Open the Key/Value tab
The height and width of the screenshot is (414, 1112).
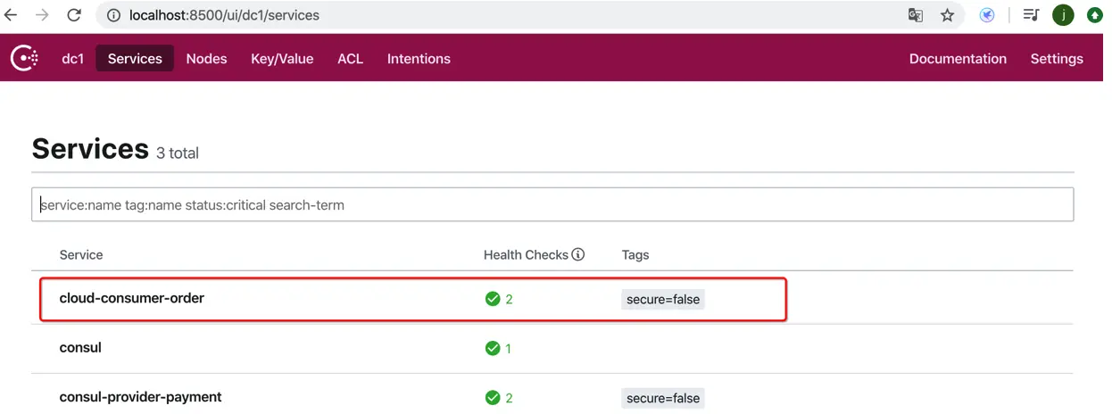click(282, 59)
